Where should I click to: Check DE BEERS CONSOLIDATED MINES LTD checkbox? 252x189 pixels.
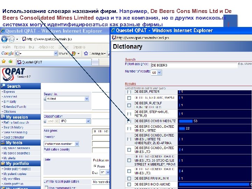click(129, 150)
